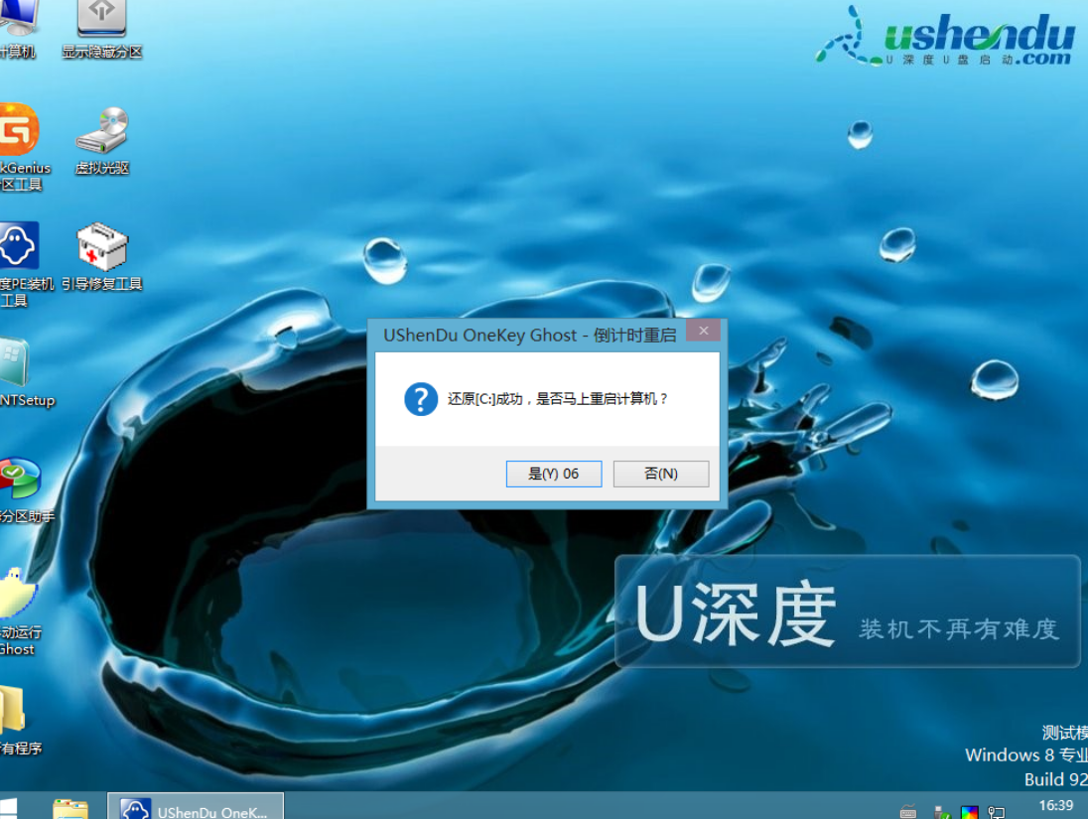Image resolution: width=1088 pixels, height=819 pixels.
Task: Click the keyboard icon in system tray
Action: (907, 812)
